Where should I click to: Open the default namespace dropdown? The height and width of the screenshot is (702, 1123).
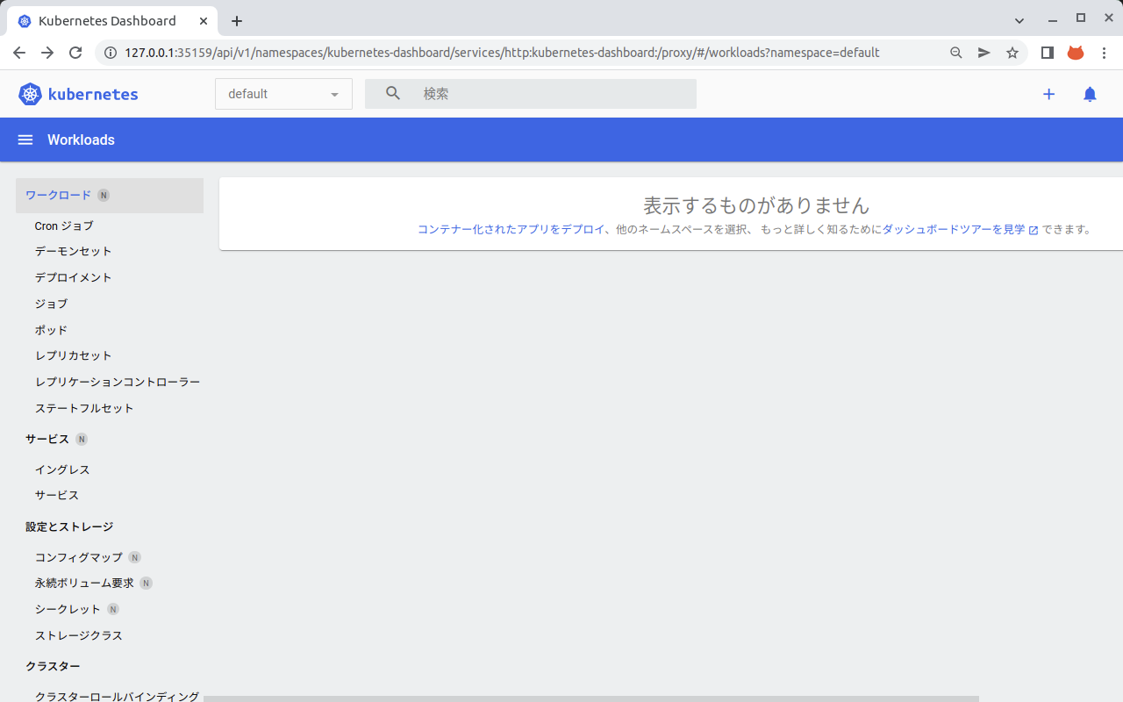coord(283,93)
